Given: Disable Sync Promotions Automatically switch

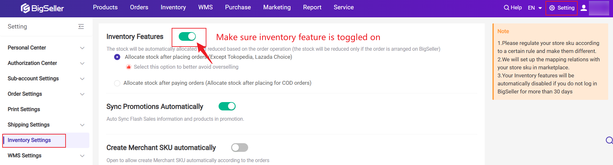Looking at the screenshot, I should pyautogui.click(x=227, y=106).
